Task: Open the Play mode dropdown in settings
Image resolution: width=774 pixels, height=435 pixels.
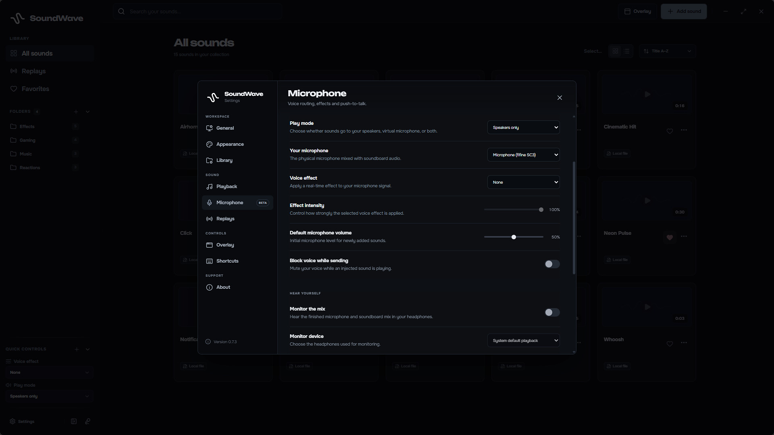Action: [x=523, y=127]
